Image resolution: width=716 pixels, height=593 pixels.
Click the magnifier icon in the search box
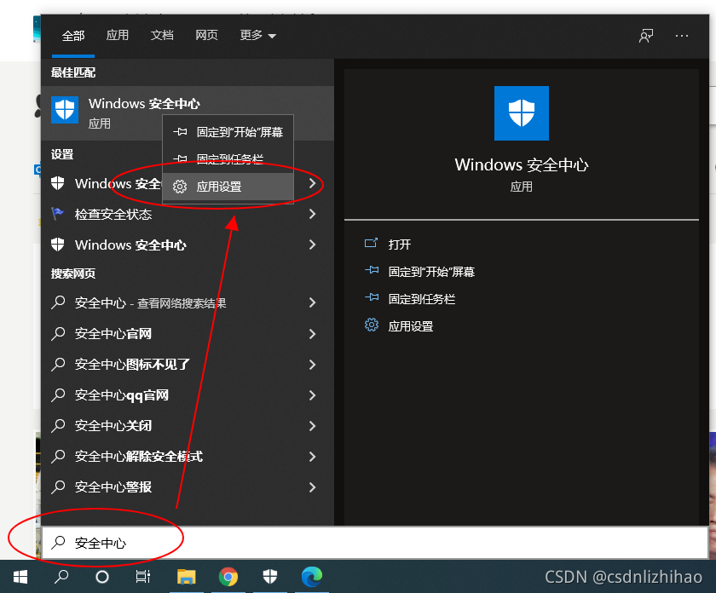58,543
